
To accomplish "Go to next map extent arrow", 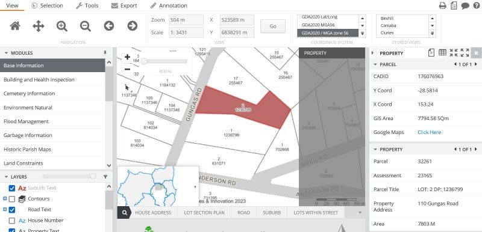I will click(132, 26).
